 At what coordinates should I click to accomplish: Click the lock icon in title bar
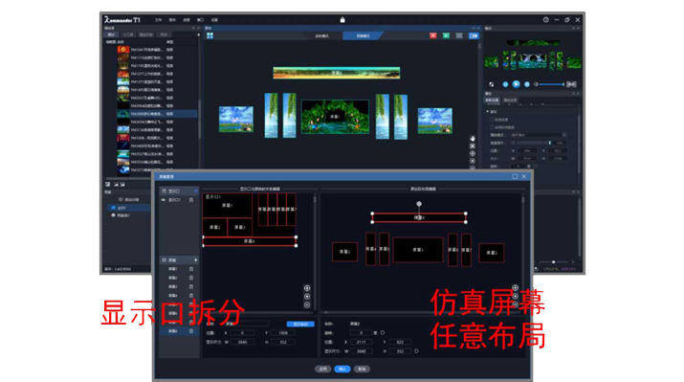(342, 20)
